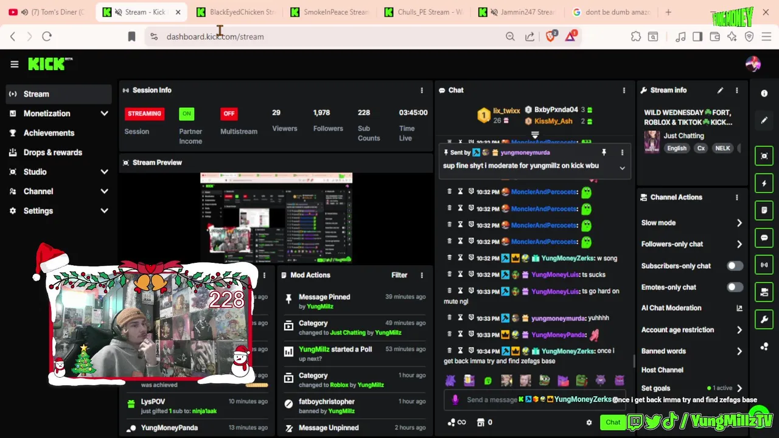Click the broadcast signal icon in right sidebar
This screenshot has height=438, width=779.
tap(764, 265)
